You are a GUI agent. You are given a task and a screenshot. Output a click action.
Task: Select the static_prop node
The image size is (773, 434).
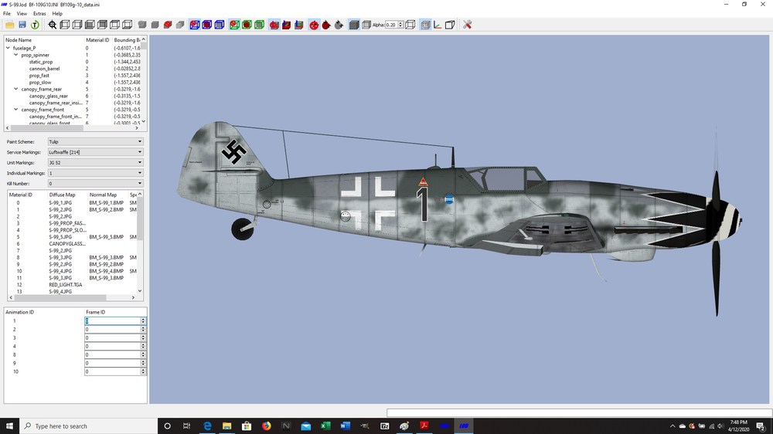(41, 62)
